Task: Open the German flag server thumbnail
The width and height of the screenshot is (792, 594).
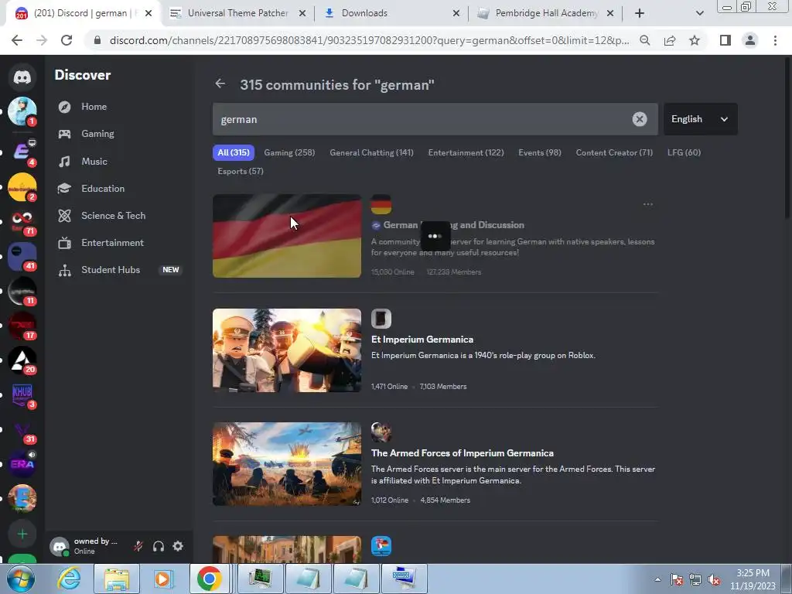Action: tap(287, 236)
